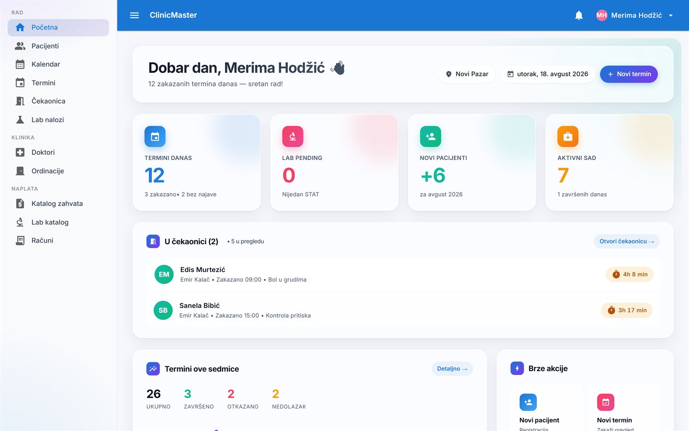
Task: Click the 26 Ukupno stat
Action: pos(158,399)
